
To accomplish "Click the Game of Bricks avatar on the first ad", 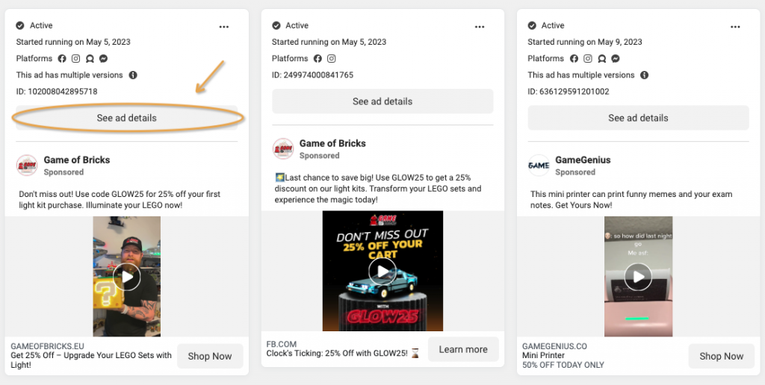I will coord(27,165).
